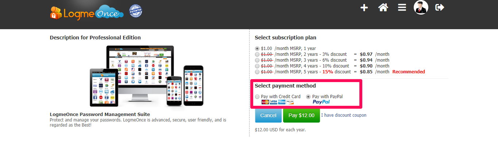
Task: Open the user avatar profile picture
Action: coord(421,7)
